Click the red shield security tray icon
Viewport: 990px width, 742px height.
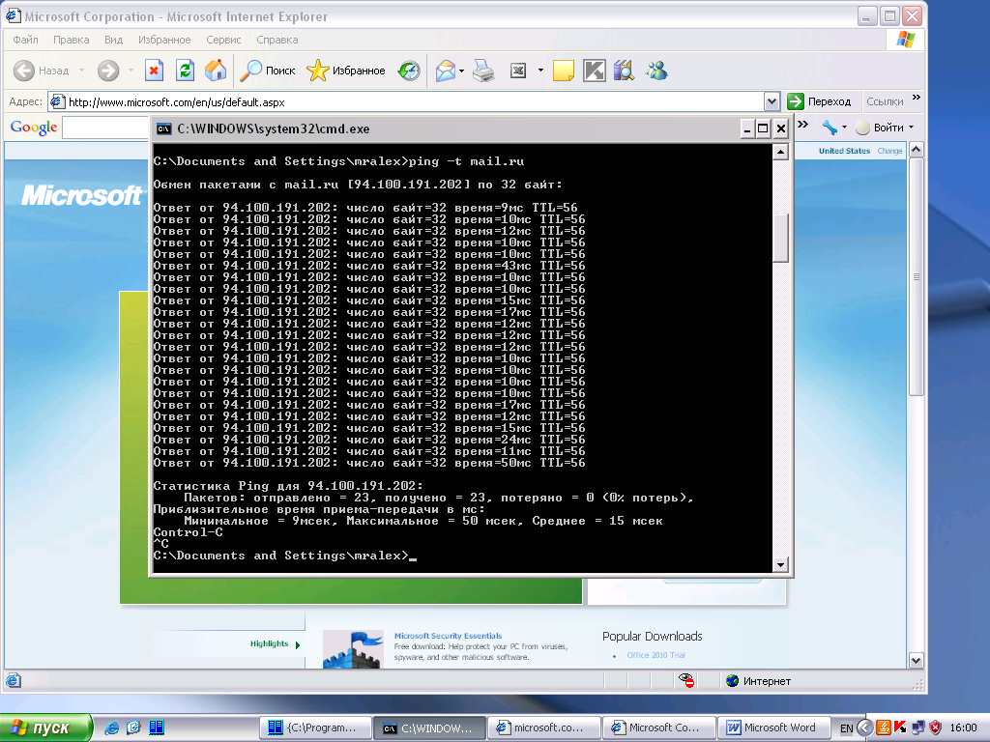(x=936, y=728)
